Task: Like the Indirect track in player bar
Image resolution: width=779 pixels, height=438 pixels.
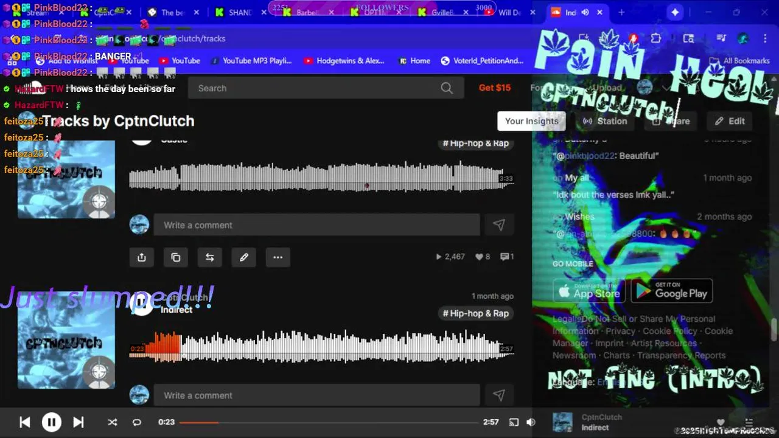Action: 721,422
